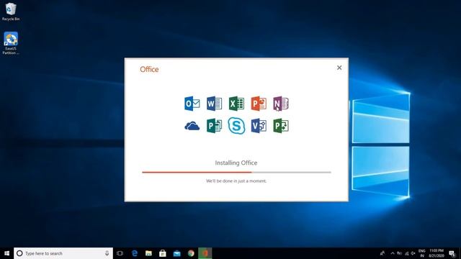Click the Outlook icon in Office installer
461x259 pixels.
(x=192, y=104)
